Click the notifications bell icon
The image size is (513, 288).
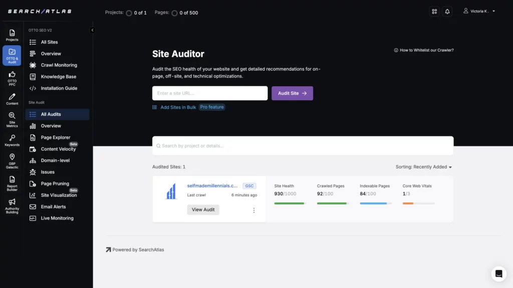[x=447, y=12]
